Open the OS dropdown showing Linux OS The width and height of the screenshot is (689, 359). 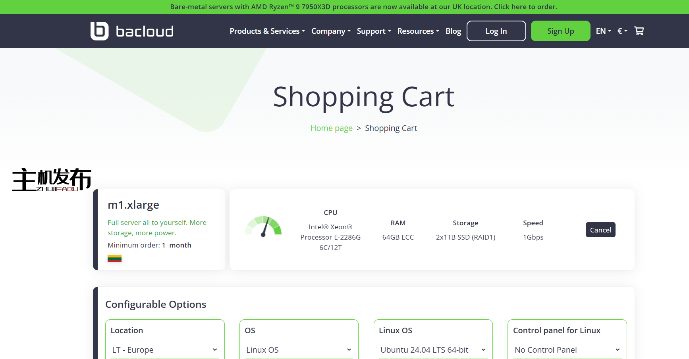click(x=299, y=350)
